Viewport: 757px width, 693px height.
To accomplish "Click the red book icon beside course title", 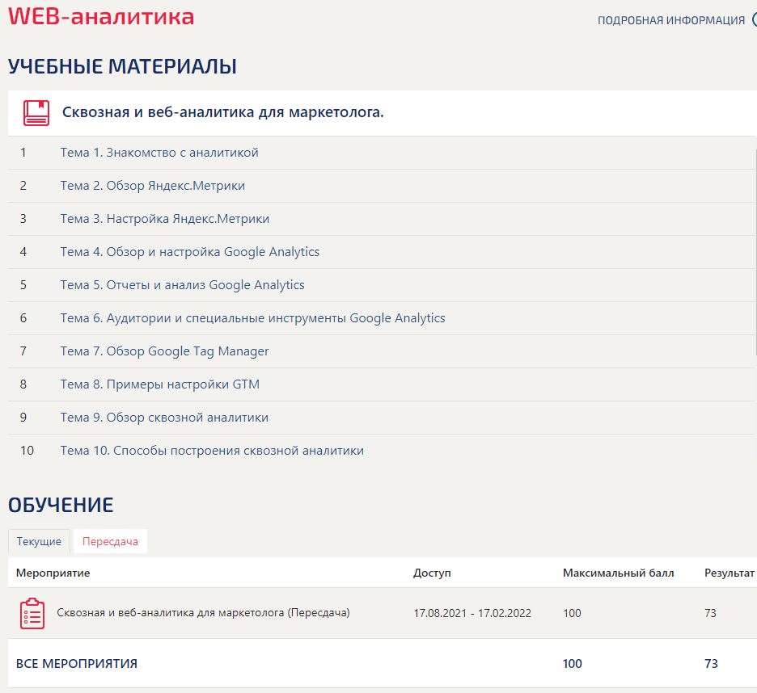I will point(36,113).
